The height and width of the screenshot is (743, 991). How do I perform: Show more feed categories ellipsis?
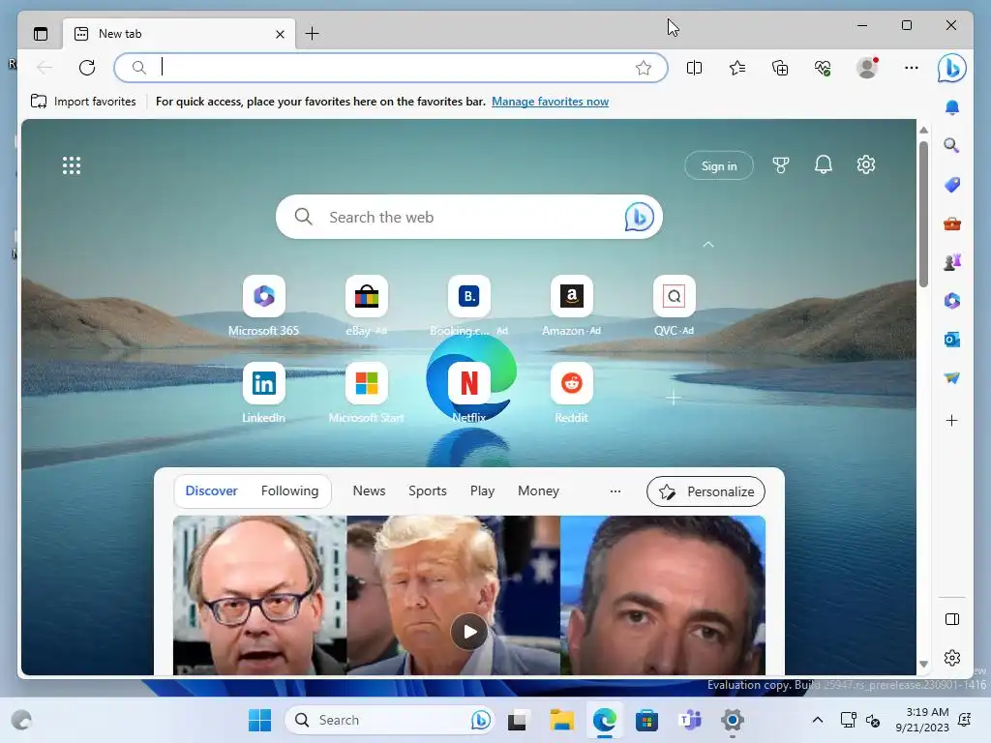point(615,490)
